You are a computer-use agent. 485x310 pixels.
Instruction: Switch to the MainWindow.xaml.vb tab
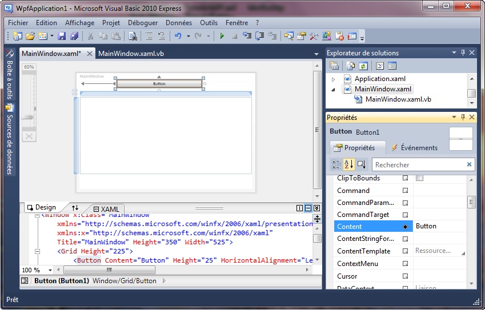(x=131, y=54)
